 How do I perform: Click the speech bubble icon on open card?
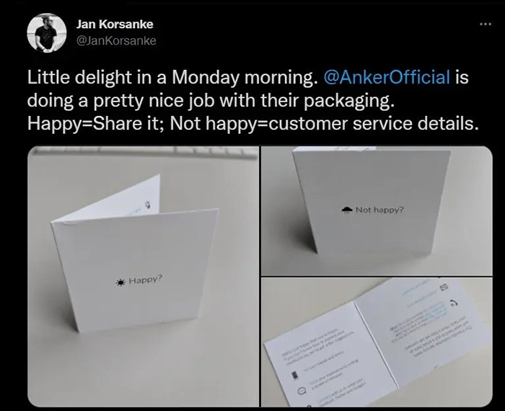click(x=301, y=391)
